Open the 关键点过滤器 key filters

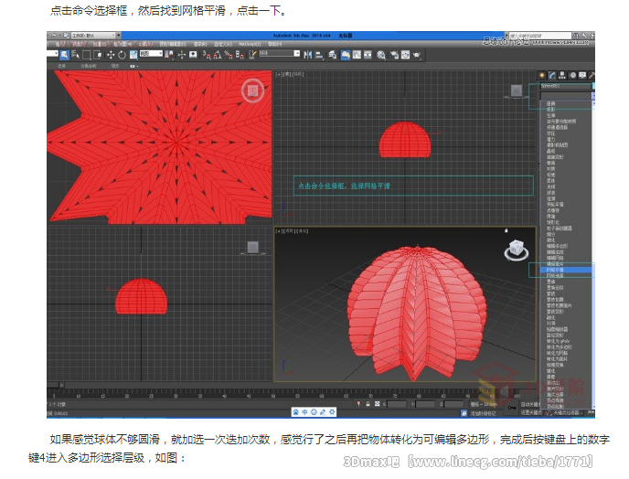click(567, 413)
